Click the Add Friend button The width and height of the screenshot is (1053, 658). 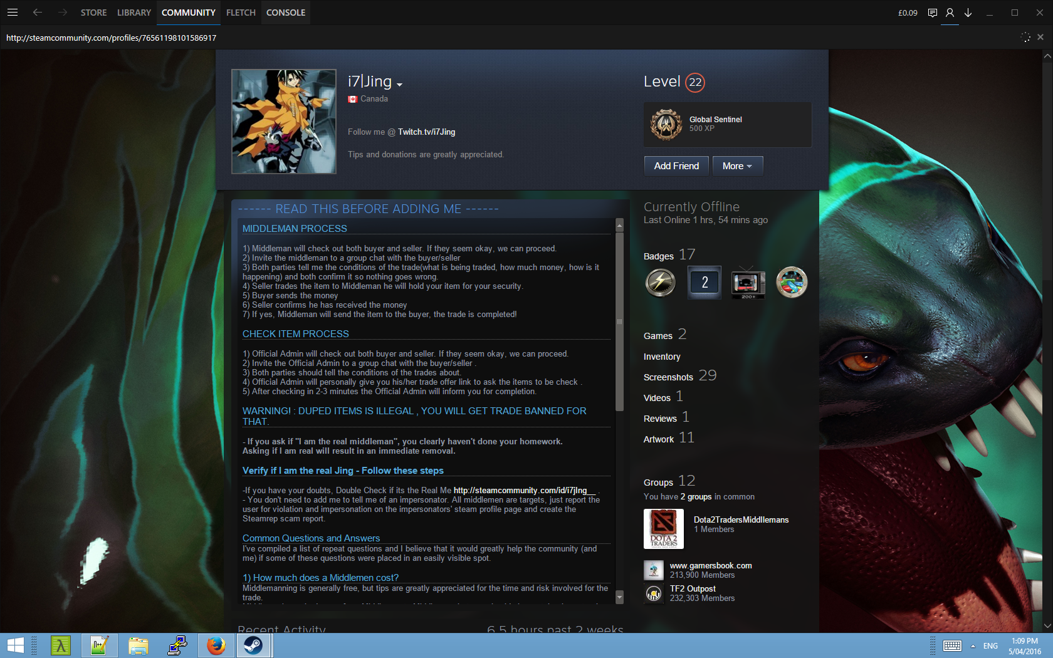tap(676, 166)
